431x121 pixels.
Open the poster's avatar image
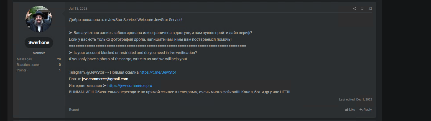[39, 19]
